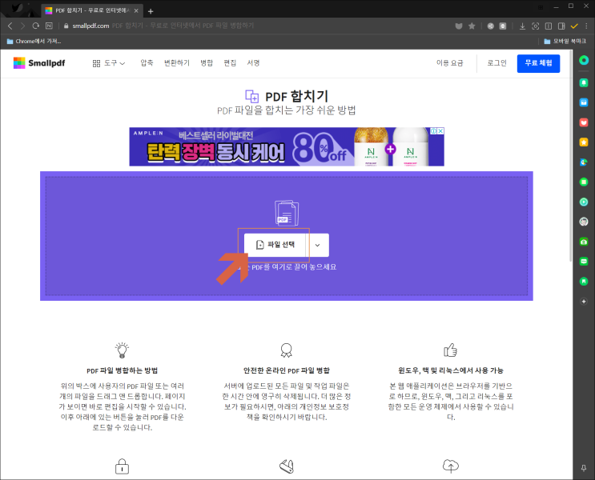This screenshot has width=595, height=480.
Task: Open the 압축 menu item
Action: coord(147,63)
